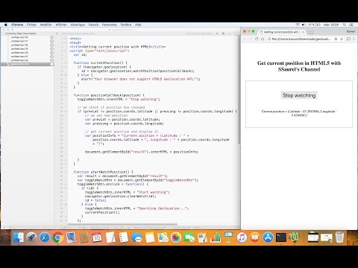Collapse the 'if (prevLat !=' block fold arrow

tap(66, 112)
